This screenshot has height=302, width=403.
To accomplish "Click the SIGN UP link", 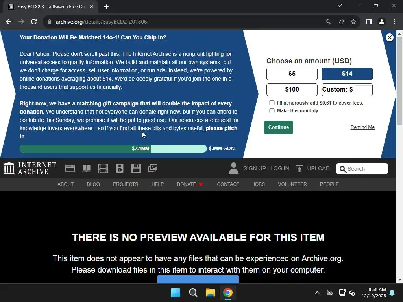I will (x=255, y=168).
